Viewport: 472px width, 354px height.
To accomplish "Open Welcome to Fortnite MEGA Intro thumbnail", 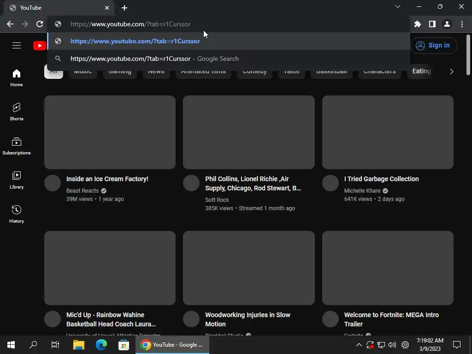I will 388,268.
